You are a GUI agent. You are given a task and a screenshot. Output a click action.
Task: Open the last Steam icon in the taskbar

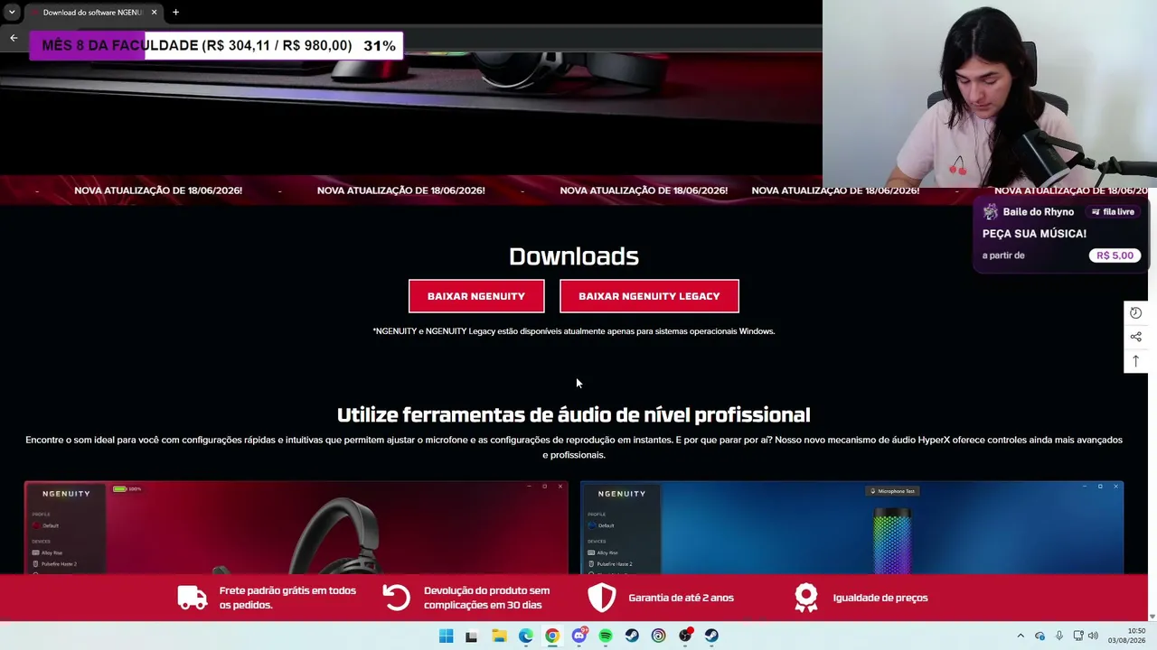pyautogui.click(x=711, y=636)
